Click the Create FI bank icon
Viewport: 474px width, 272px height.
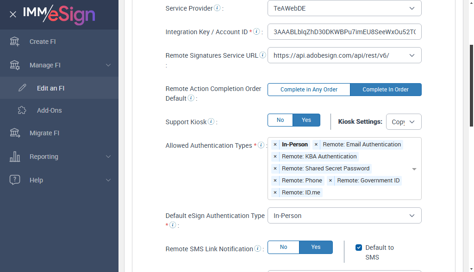15,42
